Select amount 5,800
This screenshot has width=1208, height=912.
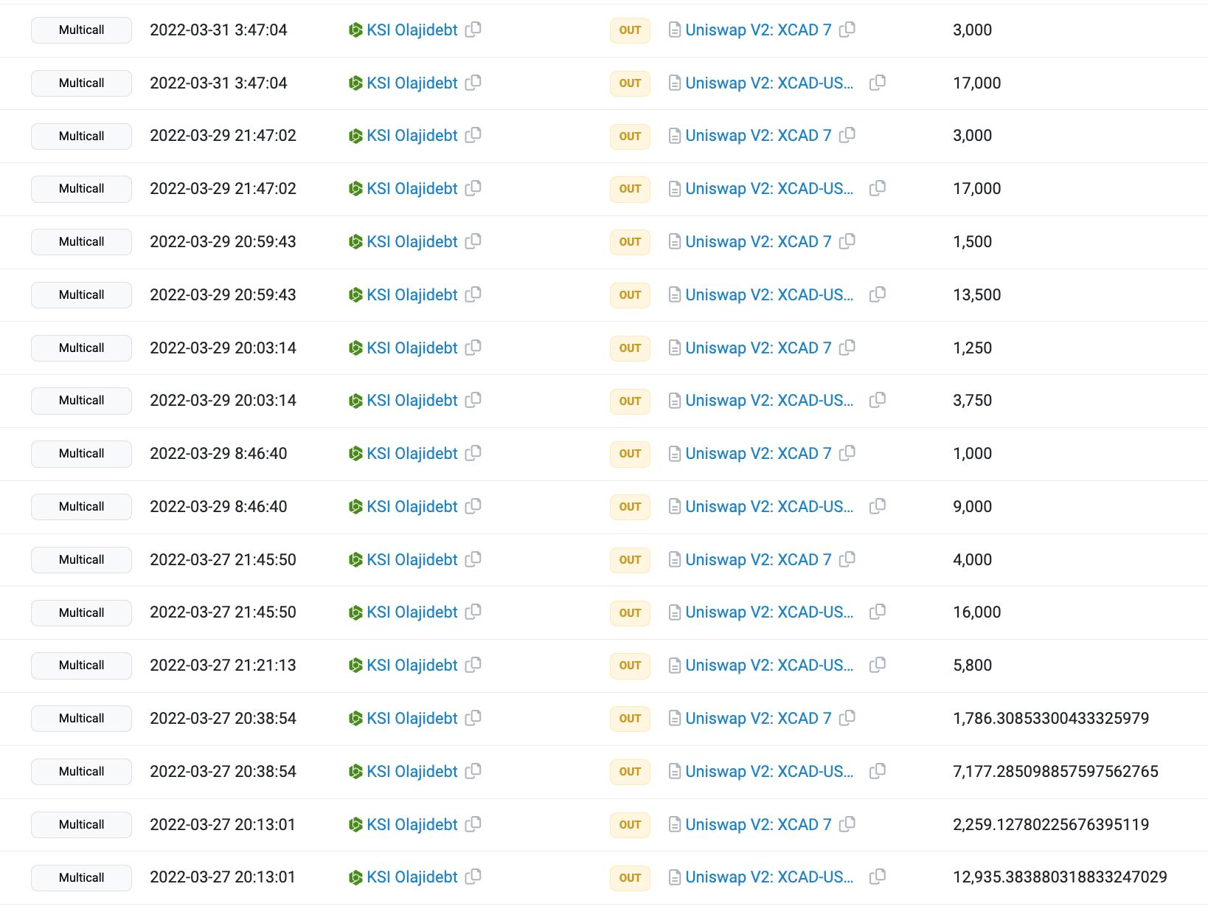coord(972,665)
